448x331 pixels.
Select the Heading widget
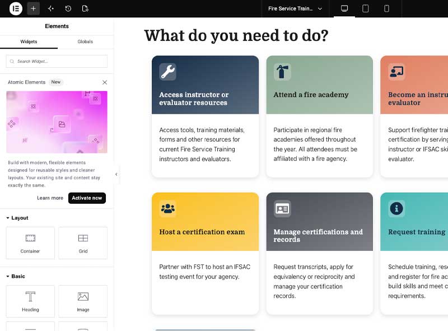click(30, 301)
